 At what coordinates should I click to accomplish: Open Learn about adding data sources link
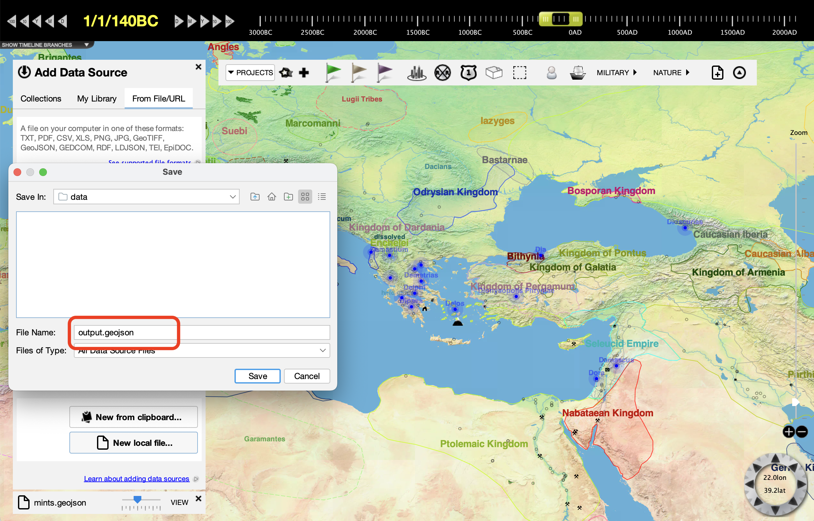(x=136, y=479)
